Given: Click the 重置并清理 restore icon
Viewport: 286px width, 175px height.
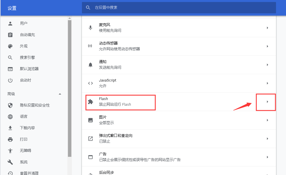Looking at the screenshot, I should [x=10, y=173].
